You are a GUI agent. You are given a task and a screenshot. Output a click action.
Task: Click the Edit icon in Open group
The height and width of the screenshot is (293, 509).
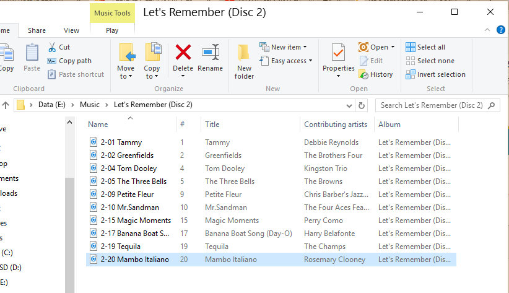pos(363,61)
